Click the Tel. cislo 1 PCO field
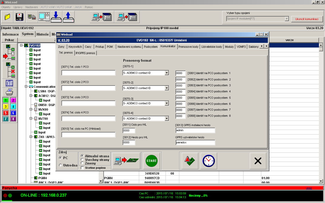Image resolution: width=325 pixels, height=203 pixels. click(x=88, y=73)
